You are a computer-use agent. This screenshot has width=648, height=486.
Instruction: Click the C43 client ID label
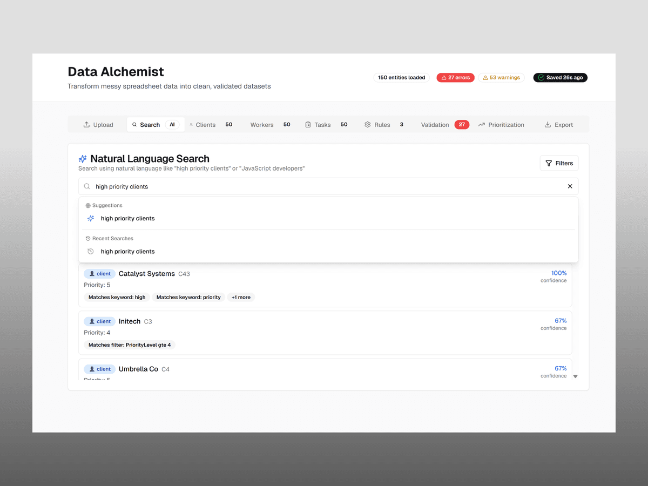click(x=184, y=274)
